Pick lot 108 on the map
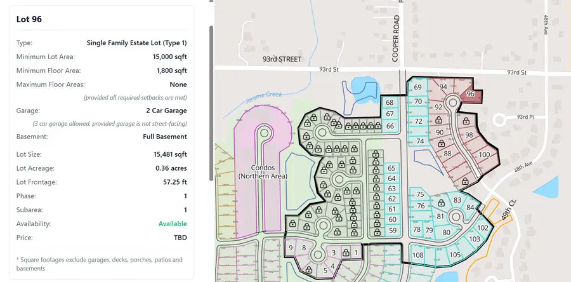The image size is (571, 282). pyautogui.click(x=417, y=255)
